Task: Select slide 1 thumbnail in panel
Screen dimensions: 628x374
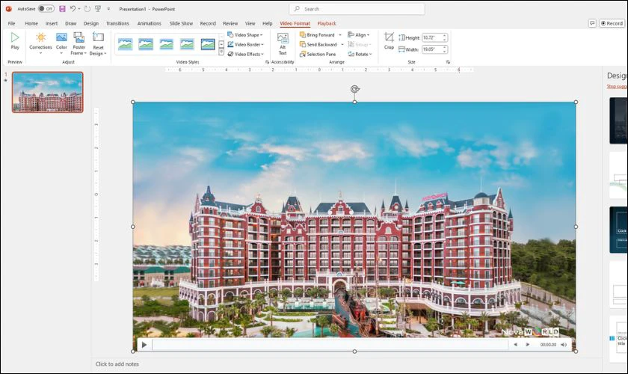Action: [48, 92]
